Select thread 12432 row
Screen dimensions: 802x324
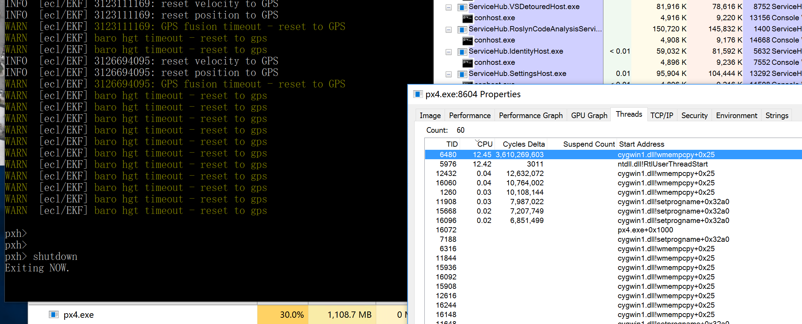[613, 173]
